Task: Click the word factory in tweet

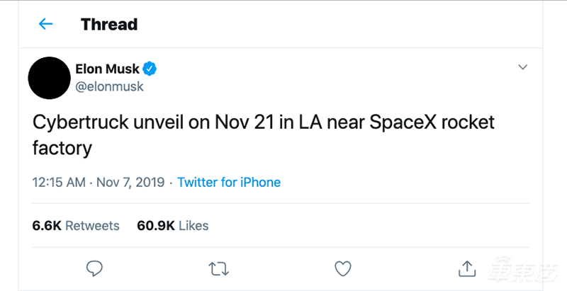Action: [x=62, y=148]
